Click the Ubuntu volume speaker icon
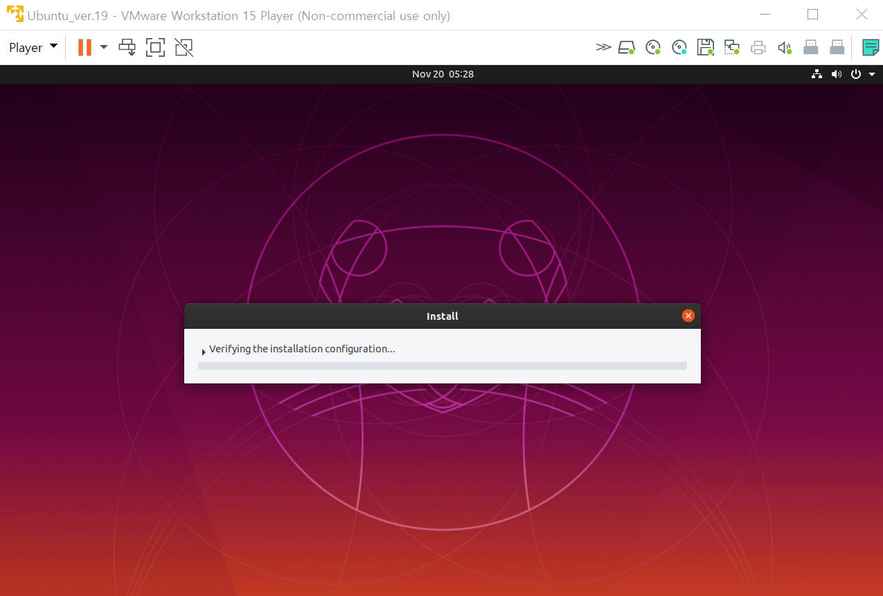 837,74
